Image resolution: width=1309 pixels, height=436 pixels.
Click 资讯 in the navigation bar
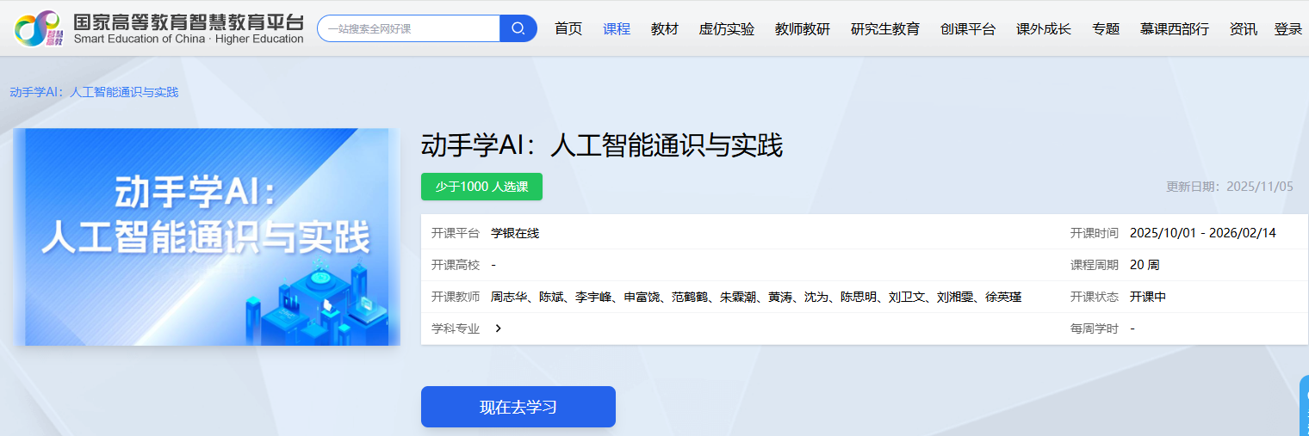(x=1243, y=29)
